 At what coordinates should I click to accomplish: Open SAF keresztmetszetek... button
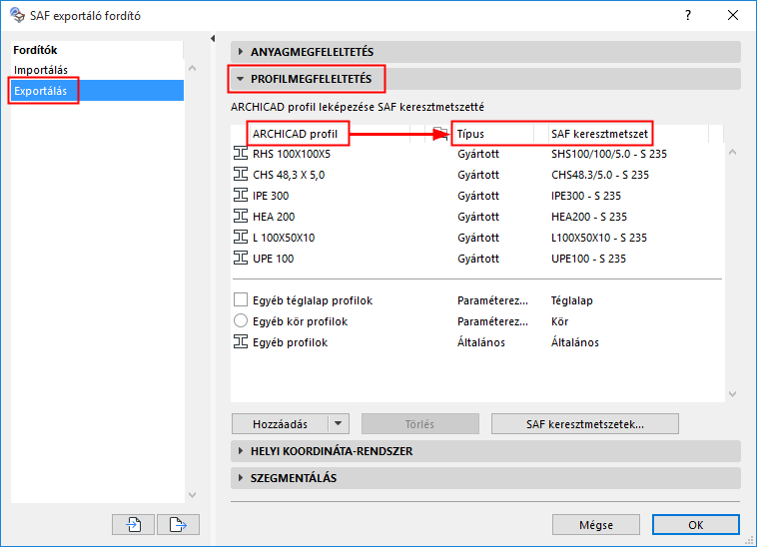[585, 424]
